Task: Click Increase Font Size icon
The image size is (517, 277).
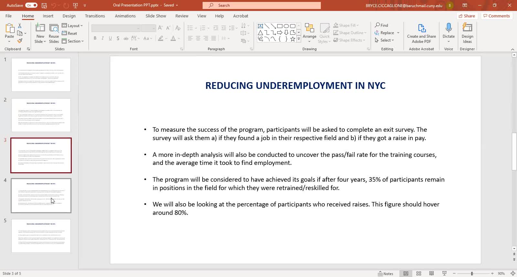Action: (160, 28)
